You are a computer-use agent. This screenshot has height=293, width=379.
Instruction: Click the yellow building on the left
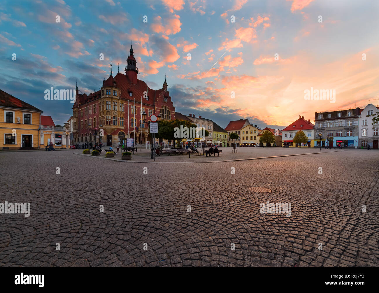(20, 120)
